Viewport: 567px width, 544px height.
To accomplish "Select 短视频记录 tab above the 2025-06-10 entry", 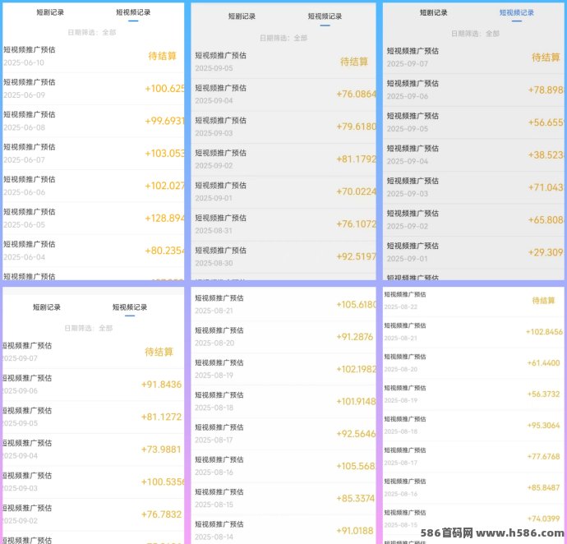I will click(x=133, y=12).
